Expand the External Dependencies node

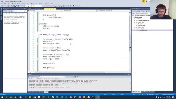tap(135, 21)
